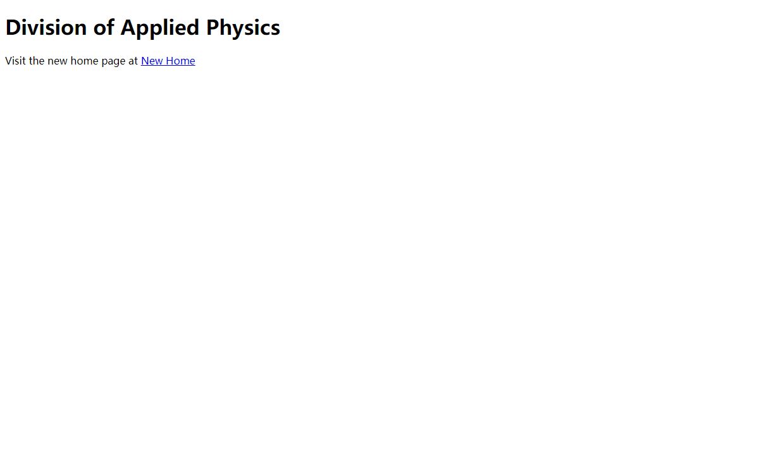Click the word "Applied" in the heading

click(161, 28)
